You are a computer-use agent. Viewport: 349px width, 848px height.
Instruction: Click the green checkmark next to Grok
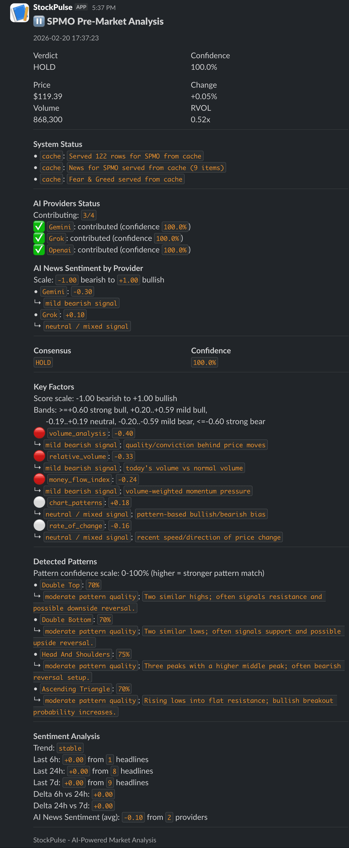(39, 238)
